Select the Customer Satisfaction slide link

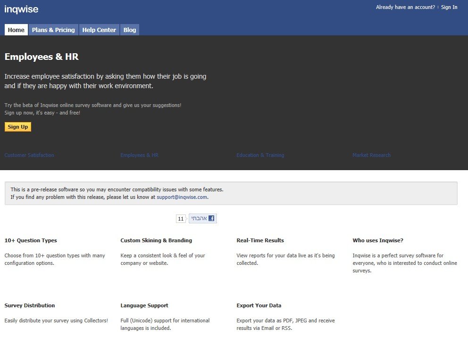click(29, 155)
